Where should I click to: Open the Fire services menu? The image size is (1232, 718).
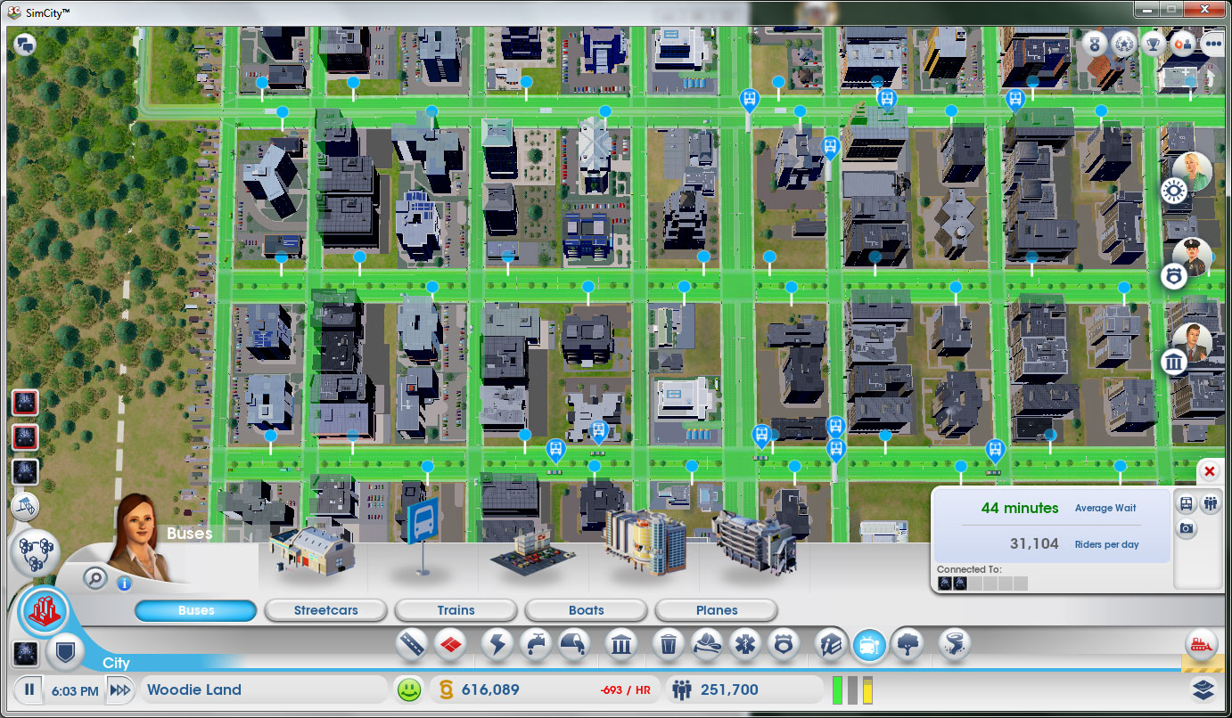point(707,644)
